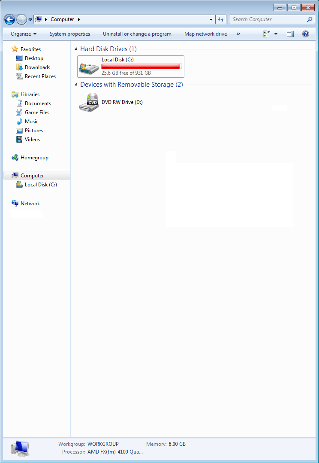Click the Memory 8.00 GB value
Viewport: 319px width, 463px height.
click(x=177, y=444)
